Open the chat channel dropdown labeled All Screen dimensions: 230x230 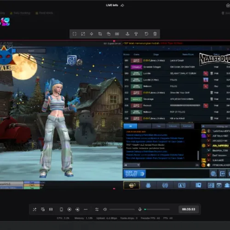tap(132, 165)
